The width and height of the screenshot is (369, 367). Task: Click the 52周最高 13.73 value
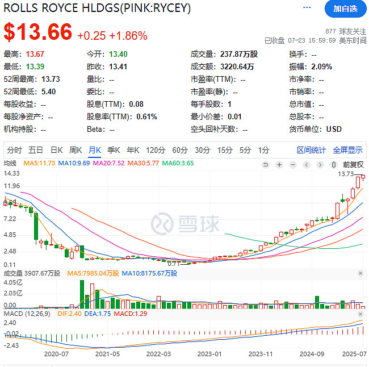(51, 79)
